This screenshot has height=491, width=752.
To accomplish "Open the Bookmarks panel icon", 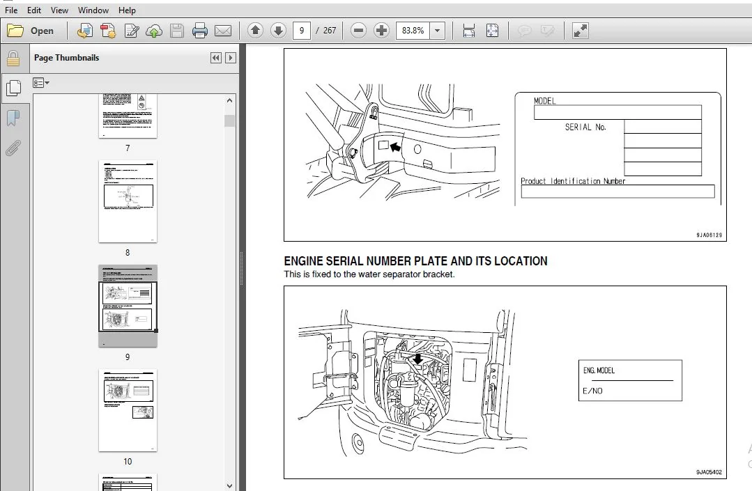I will tap(13, 118).
